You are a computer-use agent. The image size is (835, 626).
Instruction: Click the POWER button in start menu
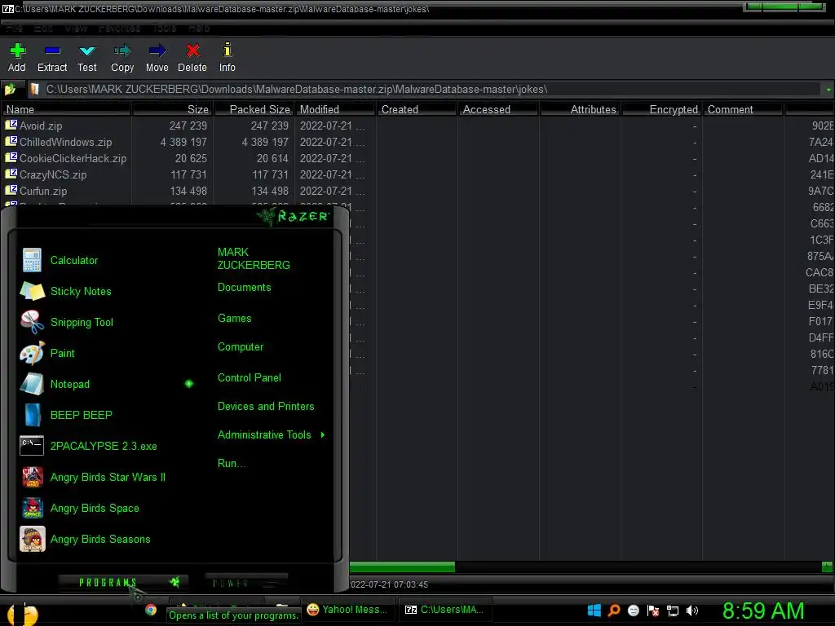click(x=246, y=582)
